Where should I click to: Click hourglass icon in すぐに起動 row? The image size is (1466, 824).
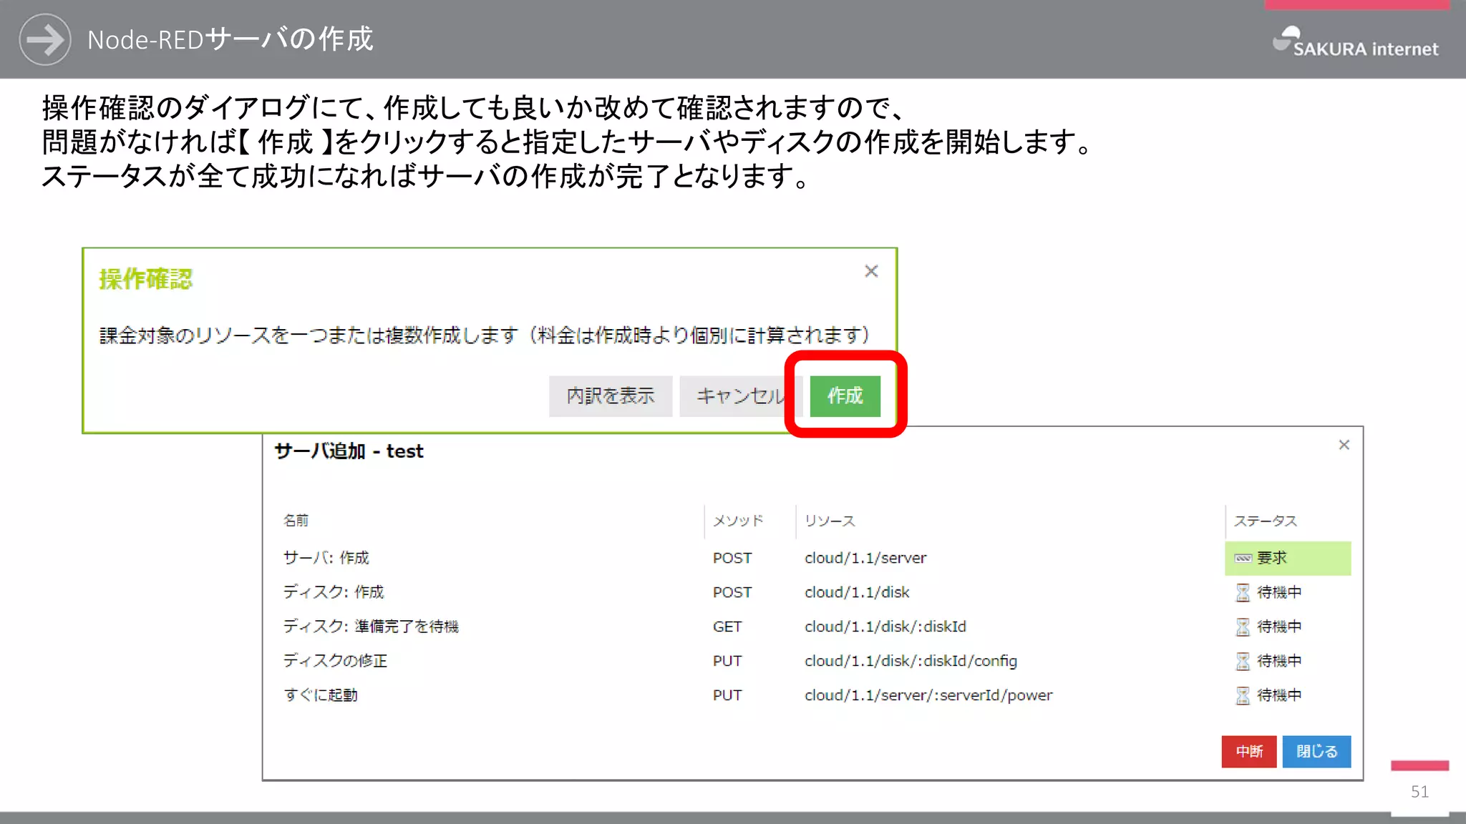pyautogui.click(x=1243, y=695)
